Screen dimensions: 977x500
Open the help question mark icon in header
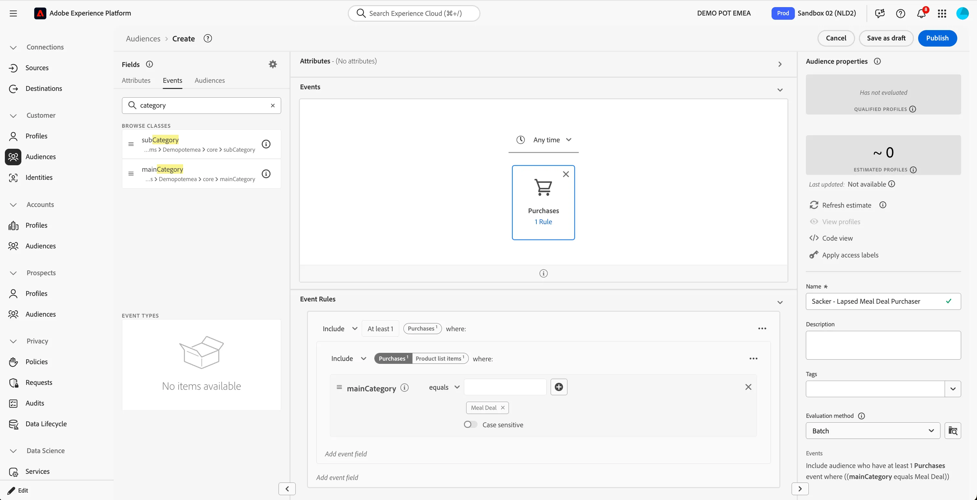pyautogui.click(x=900, y=13)
